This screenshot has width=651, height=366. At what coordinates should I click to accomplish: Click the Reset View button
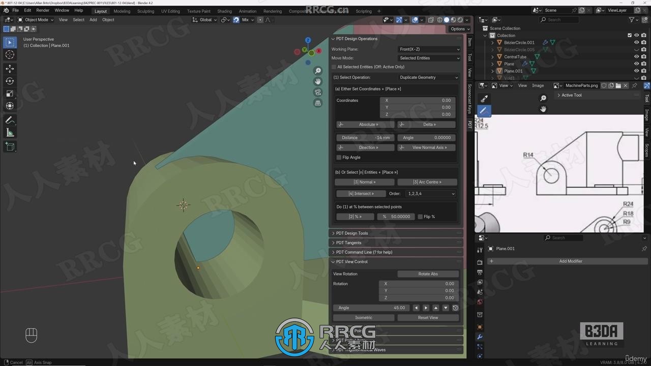point(428,318)
